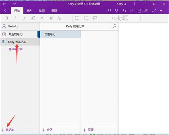The height and width of the screenshot is (135, 169).
Task: Open the Kelly Li account in sidebar
Action: tap(20, 26)
